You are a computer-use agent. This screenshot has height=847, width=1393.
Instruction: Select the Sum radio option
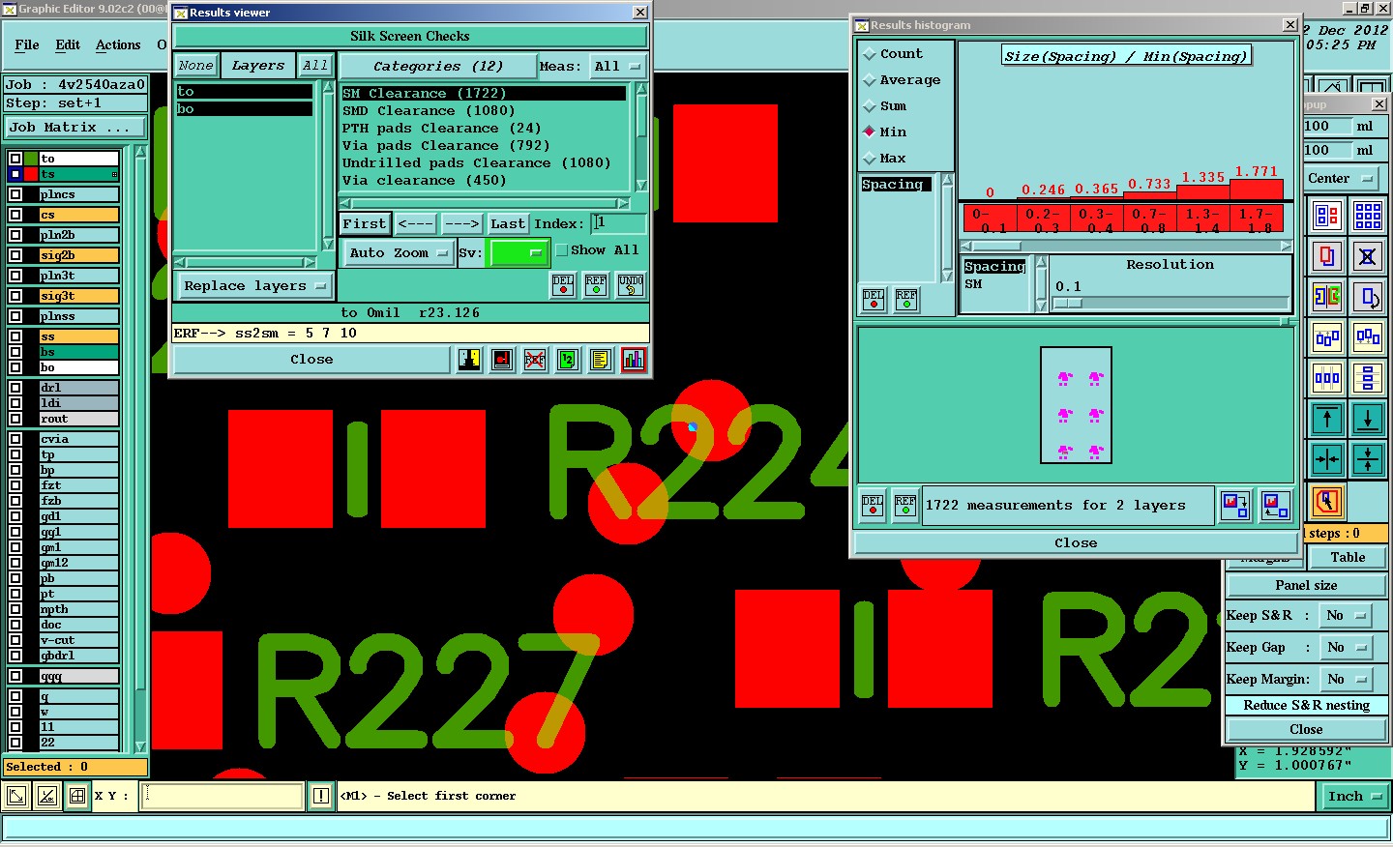tap(885, 106)
